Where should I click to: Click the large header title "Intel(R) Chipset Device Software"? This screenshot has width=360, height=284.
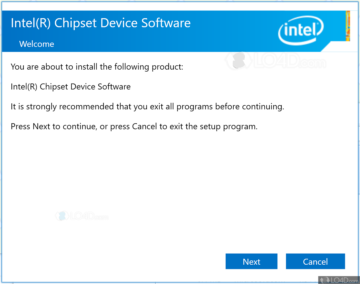(100, 23)
